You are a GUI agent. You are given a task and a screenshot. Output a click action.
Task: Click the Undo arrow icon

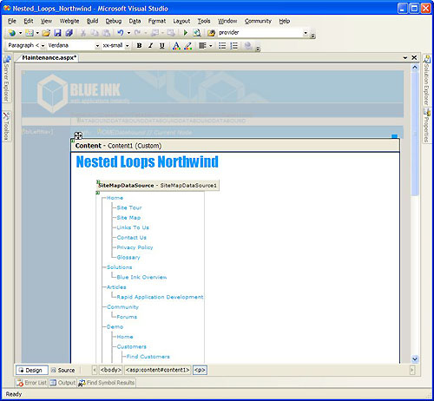pyautogui.click(x=121, y=33)
